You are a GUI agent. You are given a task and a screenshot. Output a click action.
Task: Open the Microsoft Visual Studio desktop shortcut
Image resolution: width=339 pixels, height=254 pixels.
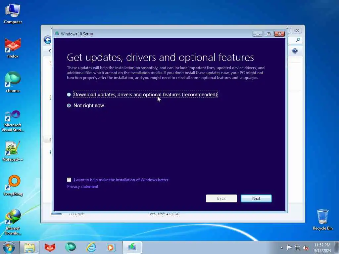coord(13,121)
